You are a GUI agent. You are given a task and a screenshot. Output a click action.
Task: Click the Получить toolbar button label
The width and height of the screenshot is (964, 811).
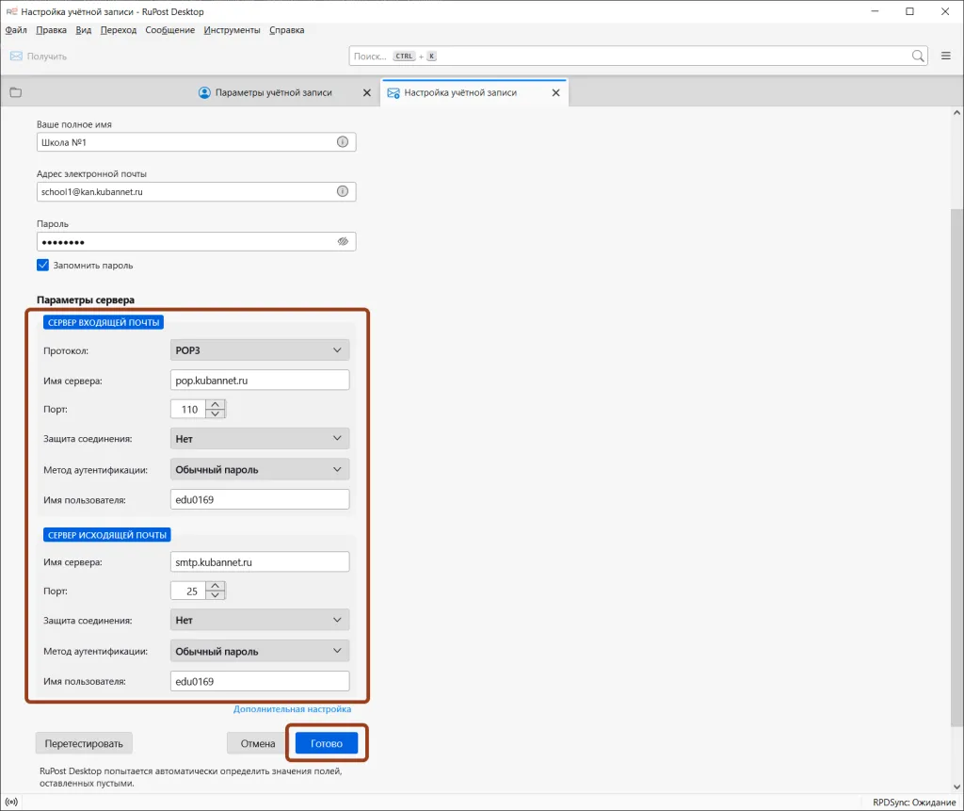47,56
